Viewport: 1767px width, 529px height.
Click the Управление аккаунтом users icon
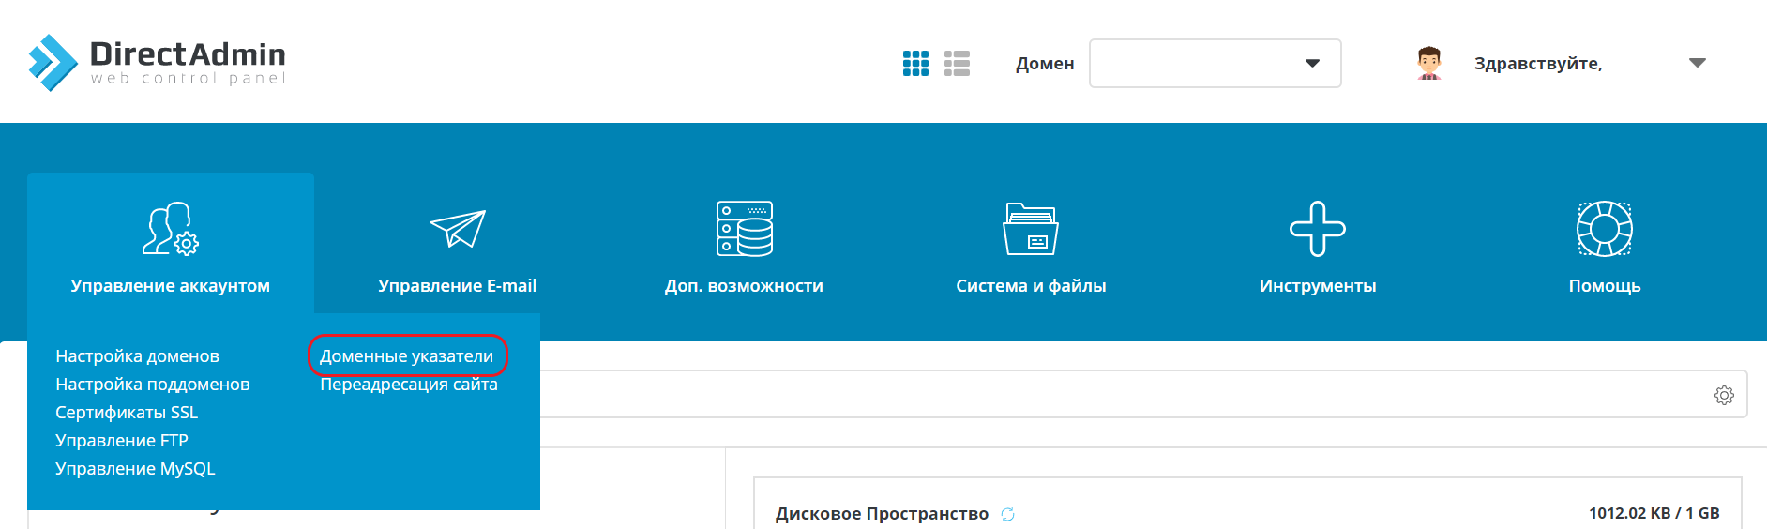click(170, 229)
